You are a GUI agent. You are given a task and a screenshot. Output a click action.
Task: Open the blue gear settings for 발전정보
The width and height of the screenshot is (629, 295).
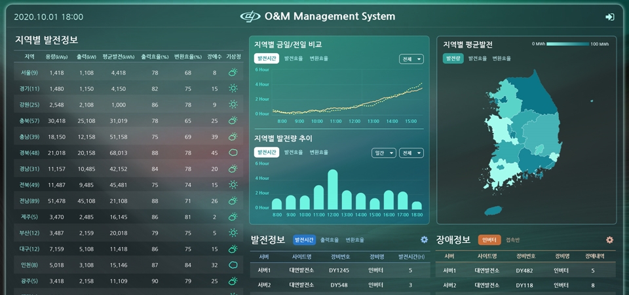[424, 240]
